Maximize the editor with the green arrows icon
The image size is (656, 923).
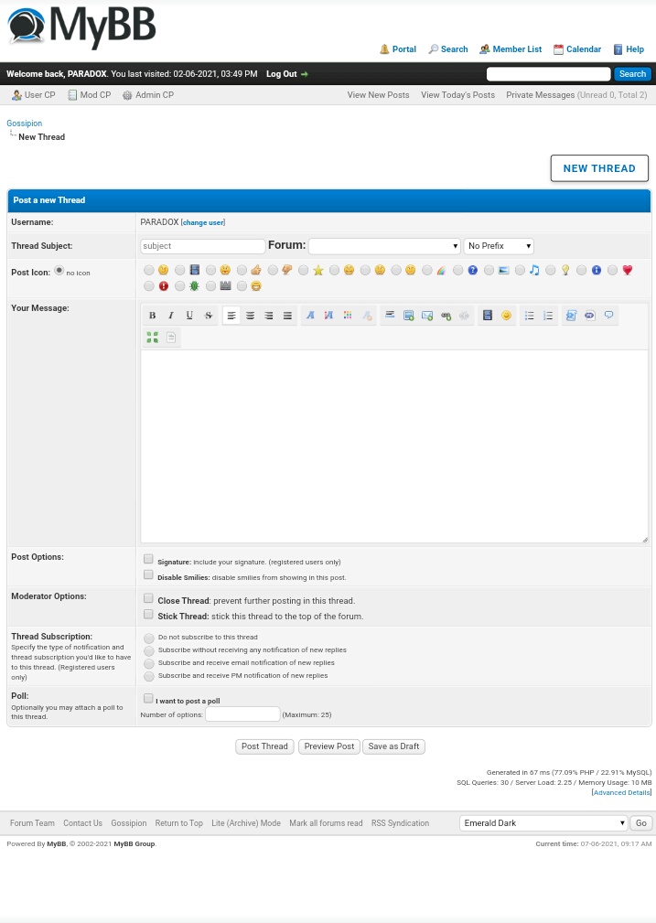152,338
